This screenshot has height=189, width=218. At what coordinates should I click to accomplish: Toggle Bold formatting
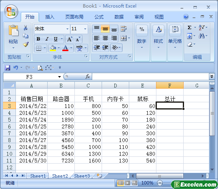point(39,39)
